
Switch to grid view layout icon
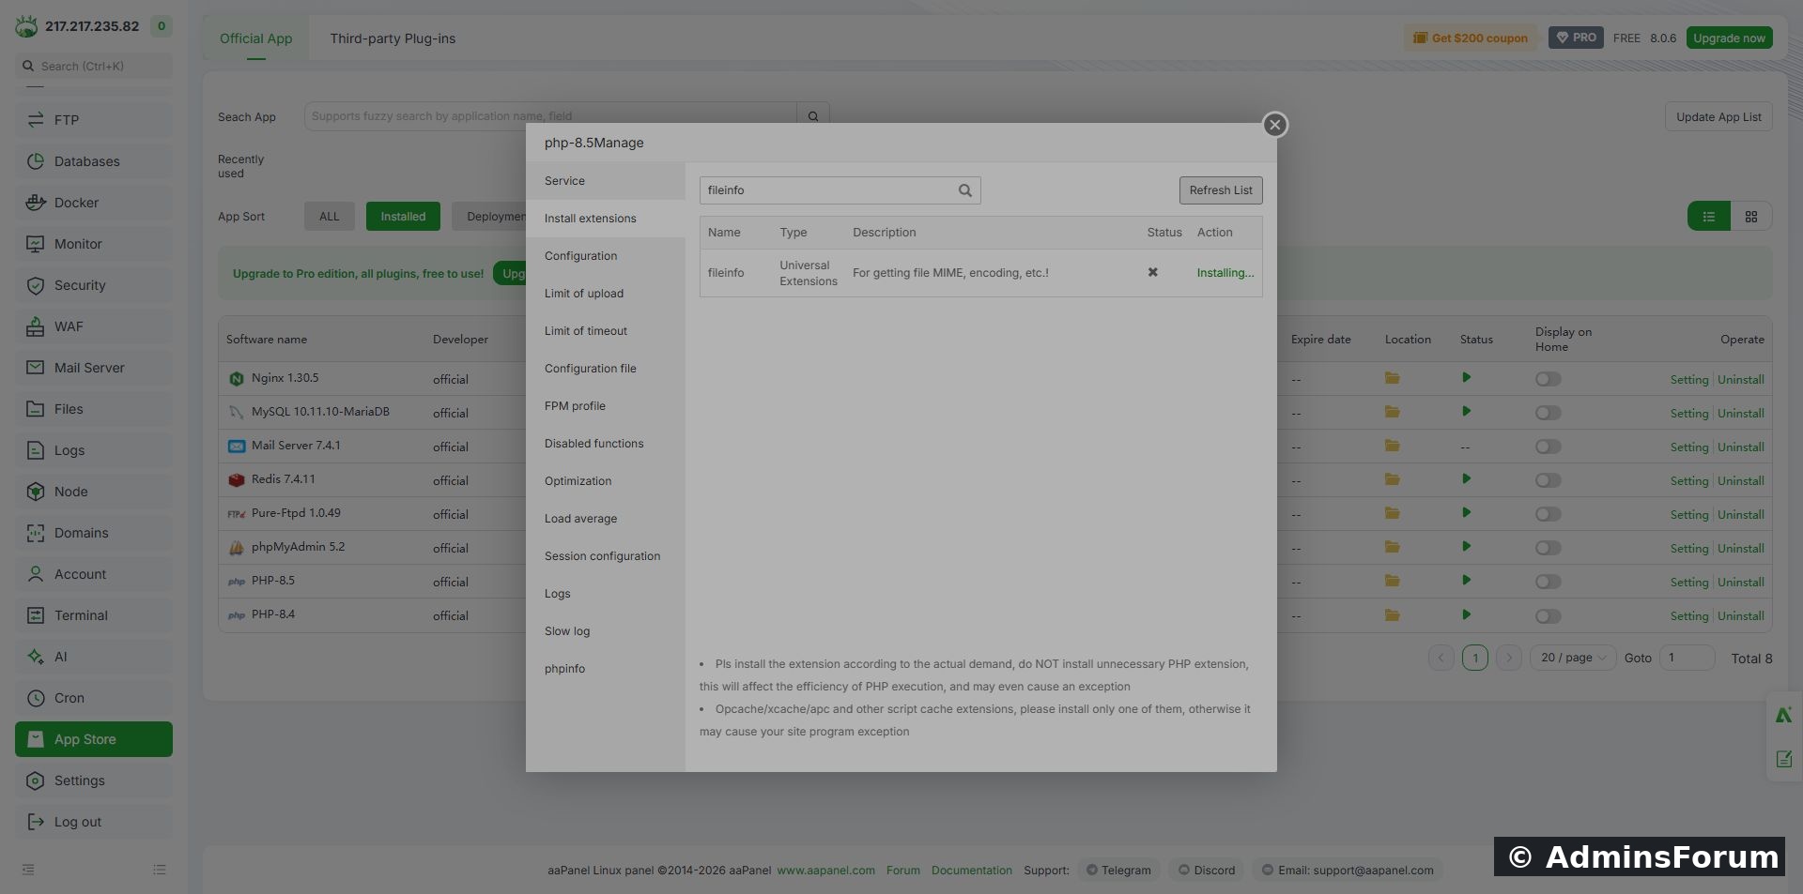[x=1751, y=217]
